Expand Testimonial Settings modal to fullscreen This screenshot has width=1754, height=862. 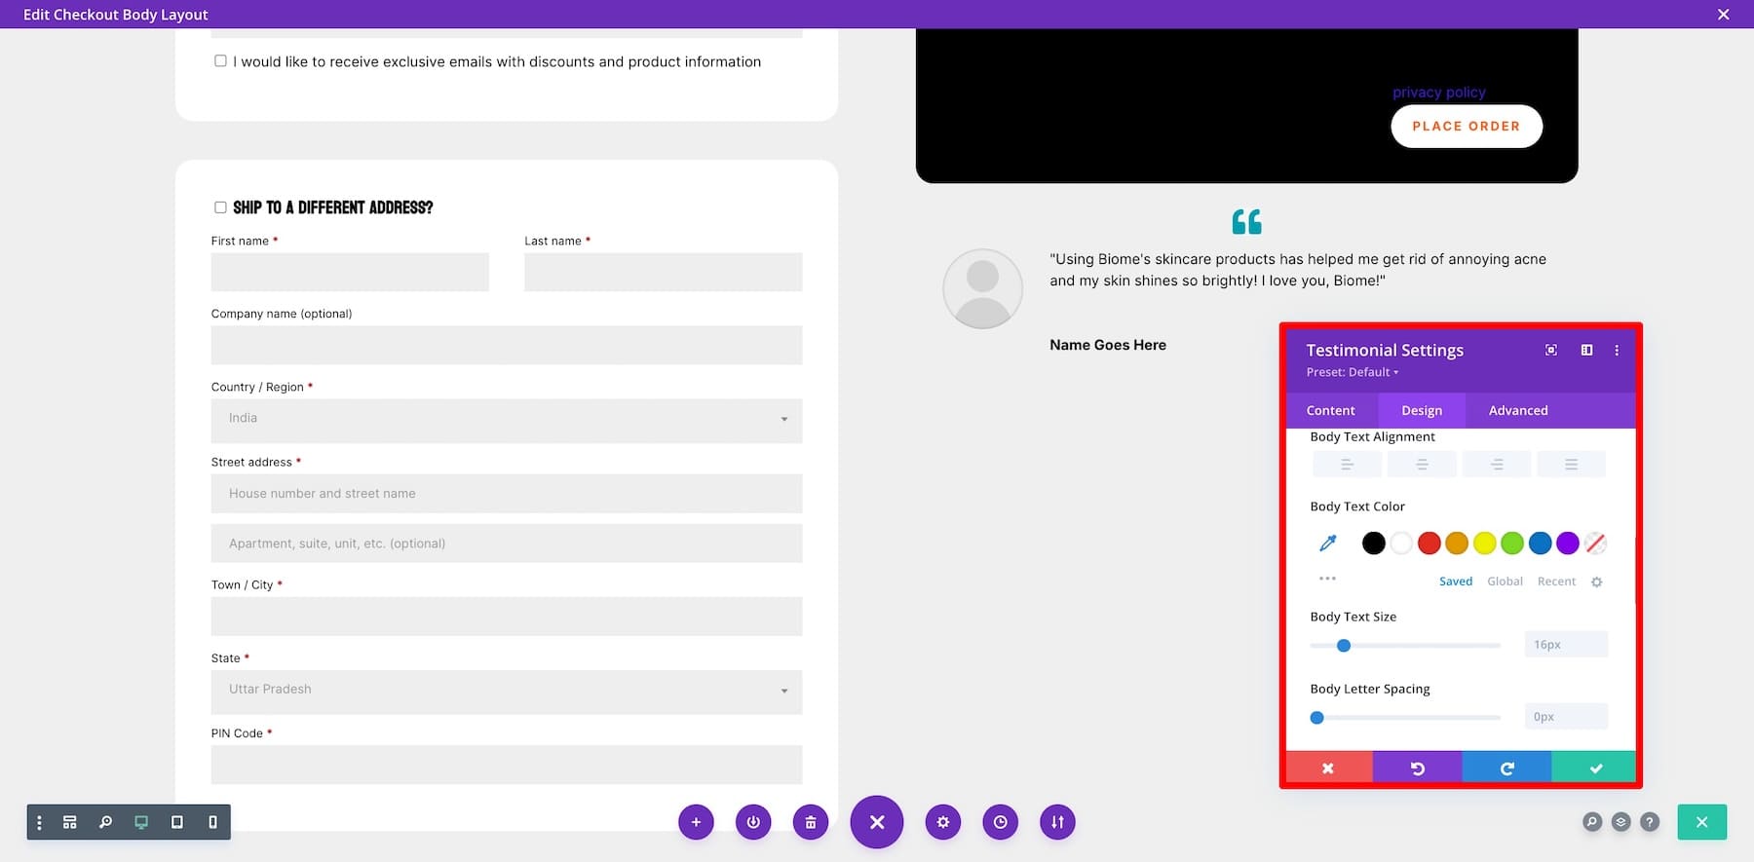pyautogui.click(x=1551, y=350)
